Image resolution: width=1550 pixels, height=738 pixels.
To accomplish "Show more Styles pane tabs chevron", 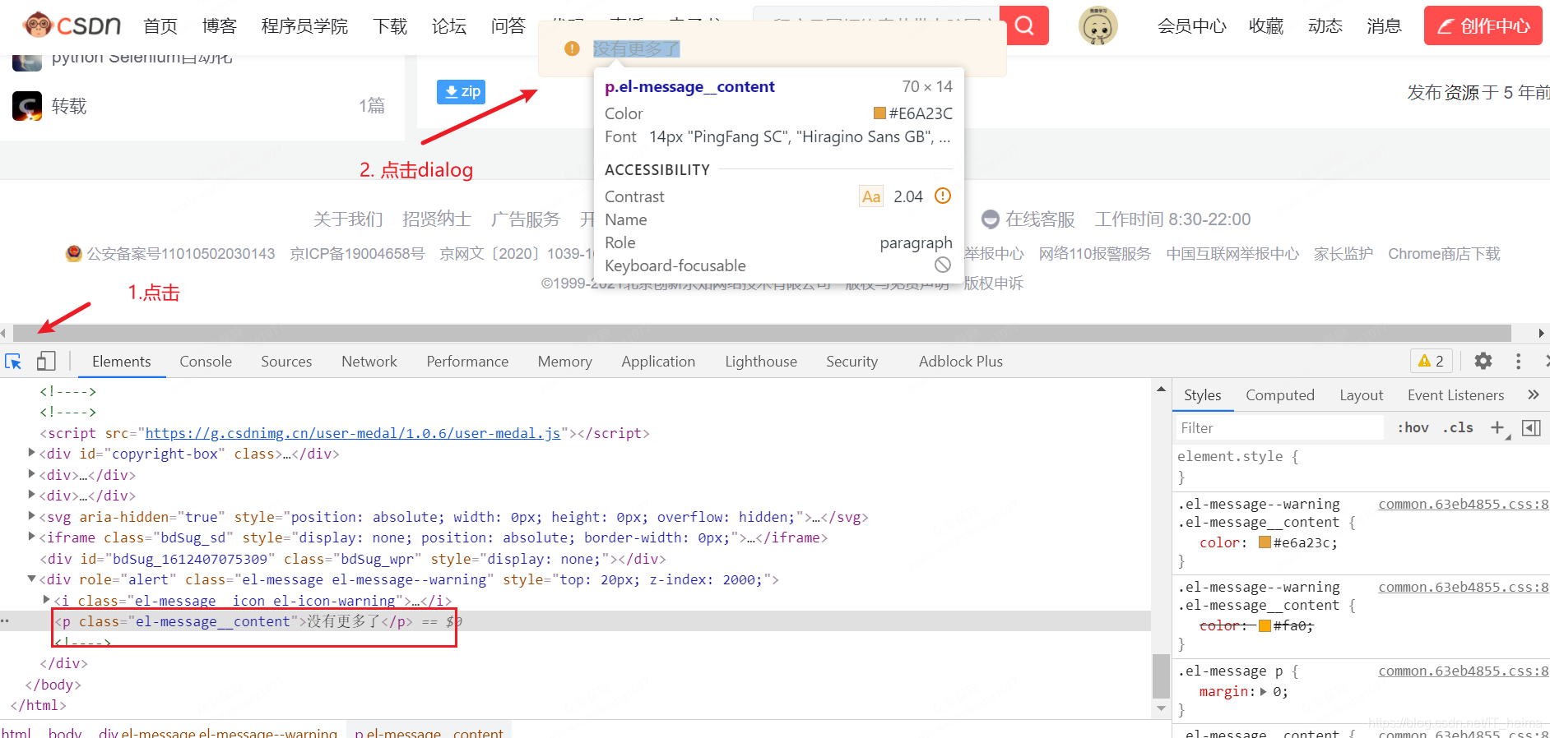I will (x=1534, y=394).
